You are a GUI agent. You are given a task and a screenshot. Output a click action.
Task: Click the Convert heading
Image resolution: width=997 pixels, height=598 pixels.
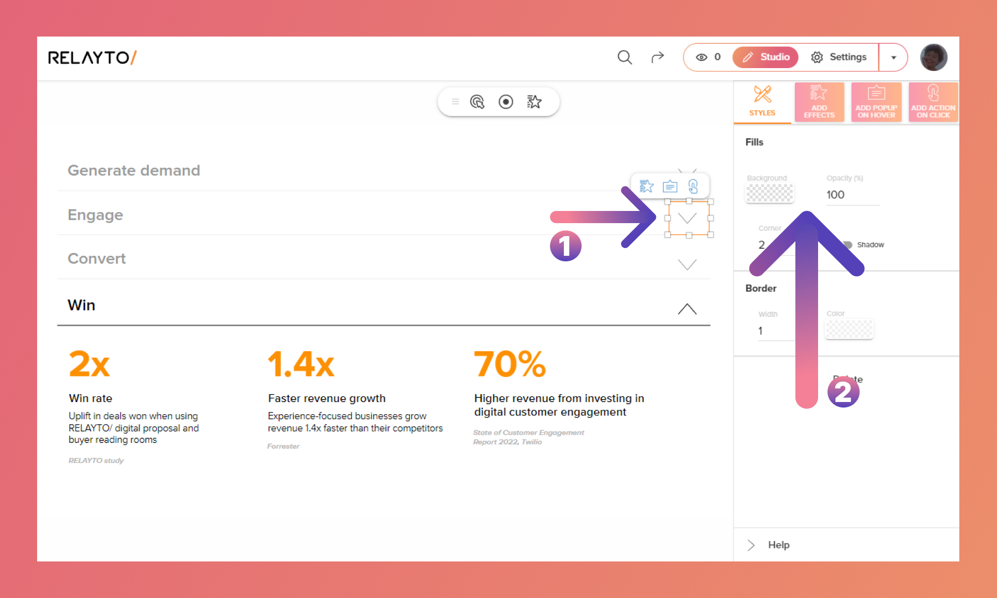pyautogui.click(x=97, y=259)
